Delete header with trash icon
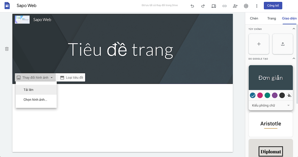Viewport: 298px width, 157px height. (x=7, y=49)
